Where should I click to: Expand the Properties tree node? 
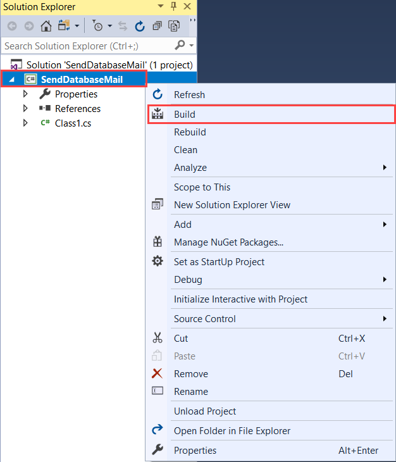pyautogui.click(x=26, y=94)
